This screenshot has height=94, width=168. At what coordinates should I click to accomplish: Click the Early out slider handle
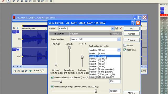(x=82, y=57)
